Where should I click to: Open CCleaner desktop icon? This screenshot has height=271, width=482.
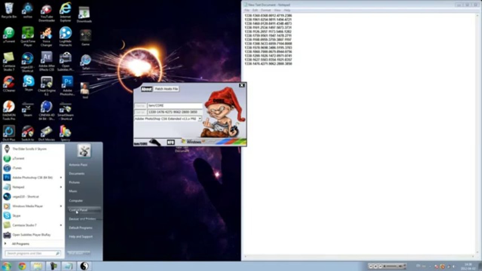[x=9, y=84]
